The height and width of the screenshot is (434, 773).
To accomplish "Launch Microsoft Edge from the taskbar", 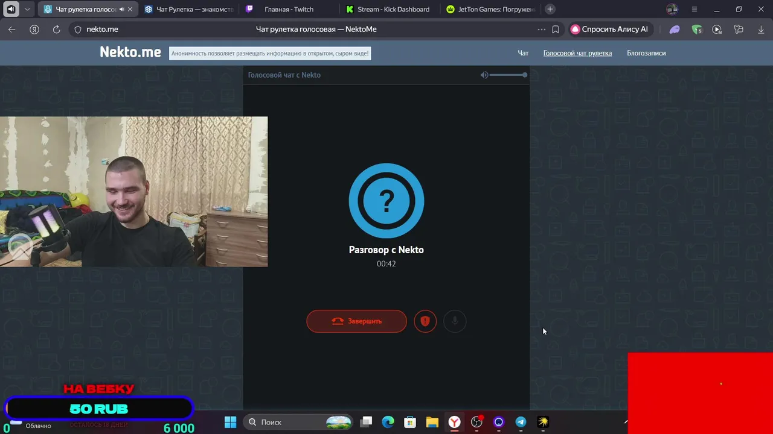I will coord(388,422).
